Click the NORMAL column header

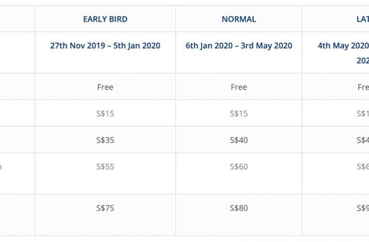click(x=239, y=19)
